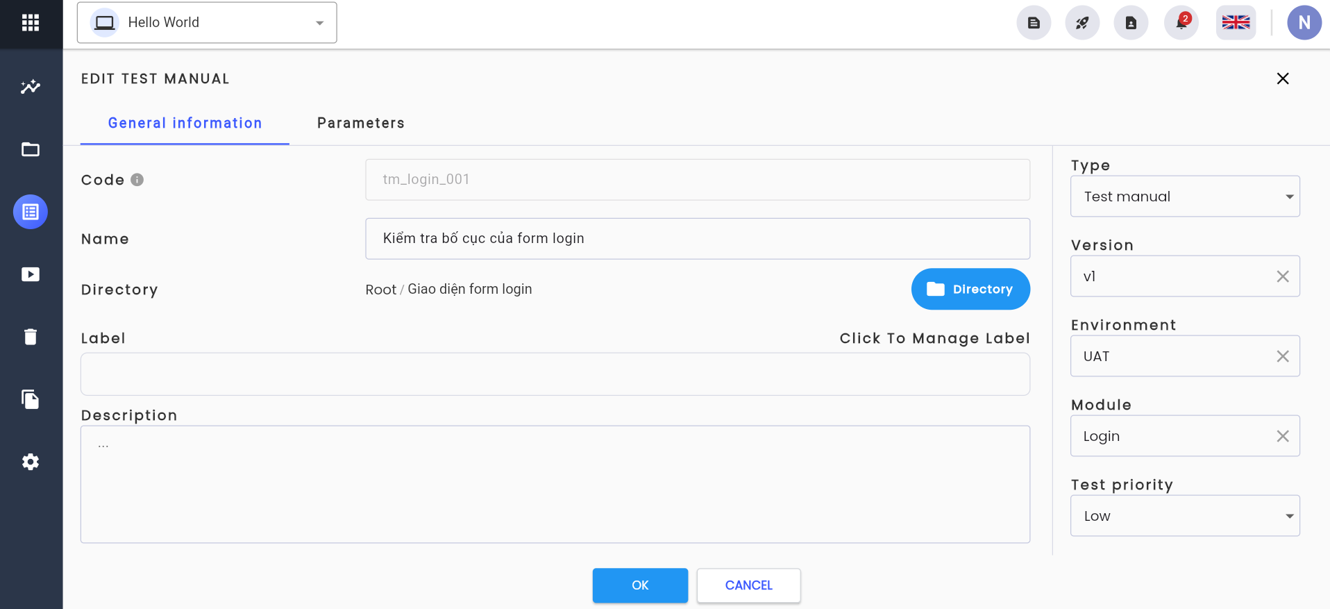
Task: Open the apps grid menu icon
Action: point(31,23)
